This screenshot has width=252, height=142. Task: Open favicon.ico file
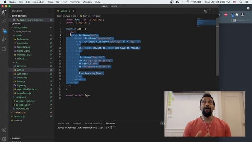[x=23, y=39]
